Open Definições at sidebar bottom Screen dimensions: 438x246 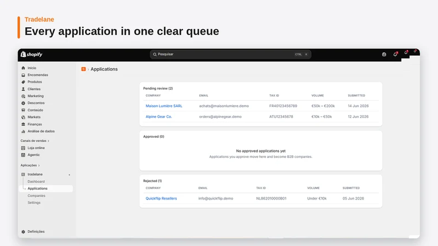36,231
